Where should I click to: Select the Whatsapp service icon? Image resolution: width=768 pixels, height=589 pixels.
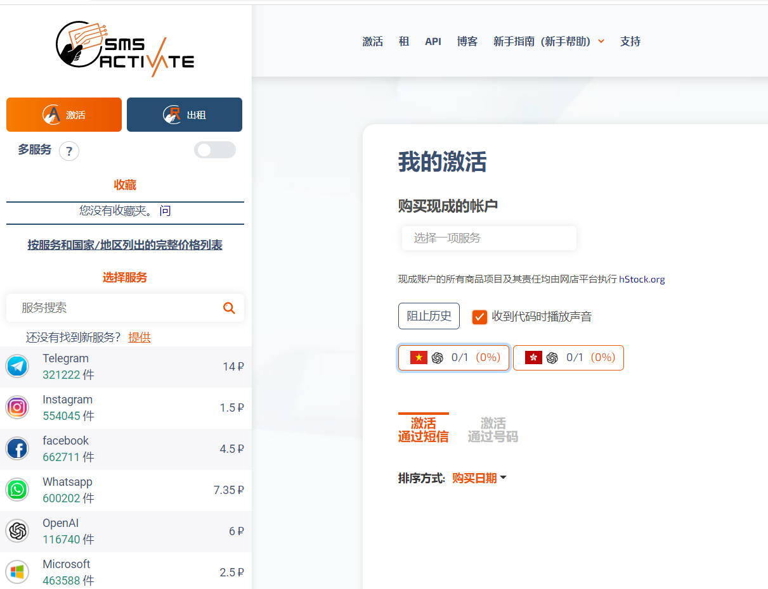click(17, 490)
